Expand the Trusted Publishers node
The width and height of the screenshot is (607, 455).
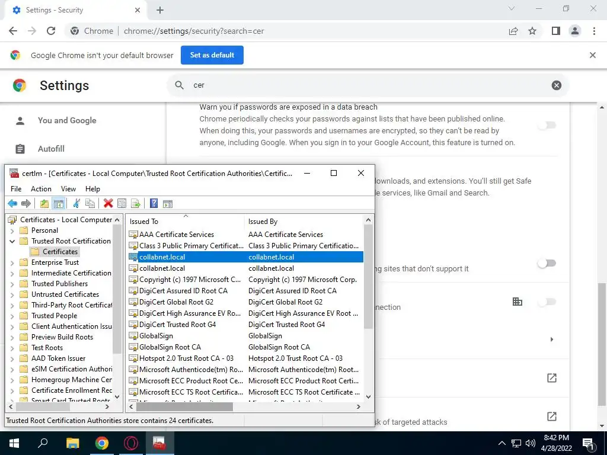(x=12, y=284)
